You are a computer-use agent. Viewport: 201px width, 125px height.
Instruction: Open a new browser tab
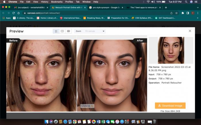[166, 7]
